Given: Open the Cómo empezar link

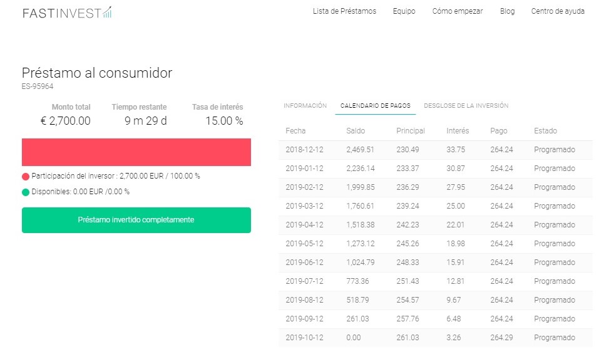Looking at the screenshot, I should [458, 11].
